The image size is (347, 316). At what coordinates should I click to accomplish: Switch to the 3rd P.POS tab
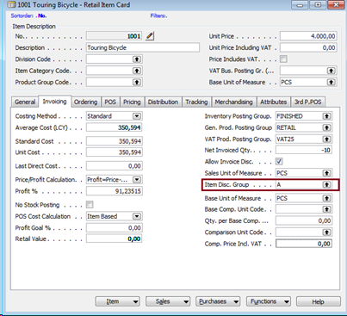click(308, 102)
